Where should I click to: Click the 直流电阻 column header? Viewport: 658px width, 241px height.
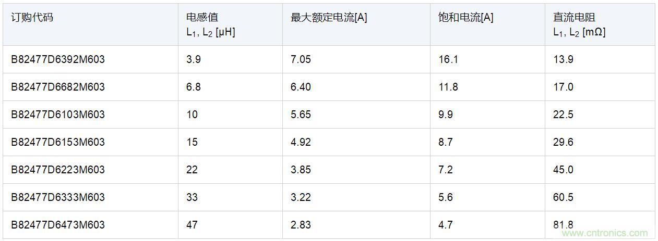point(574,18)
